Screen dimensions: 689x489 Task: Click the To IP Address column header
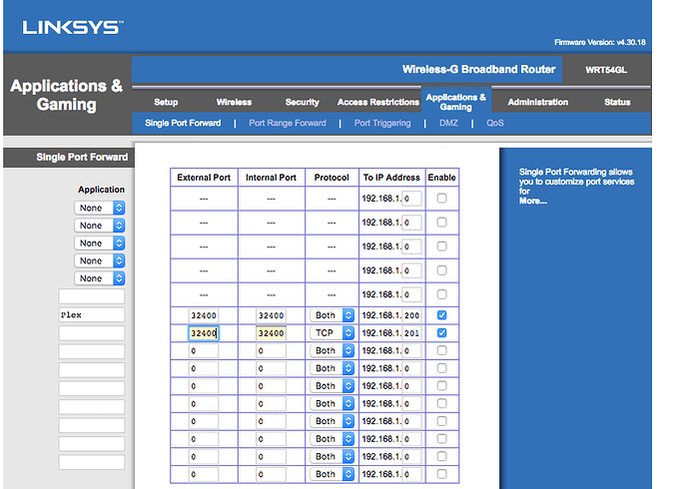(391, 178)
